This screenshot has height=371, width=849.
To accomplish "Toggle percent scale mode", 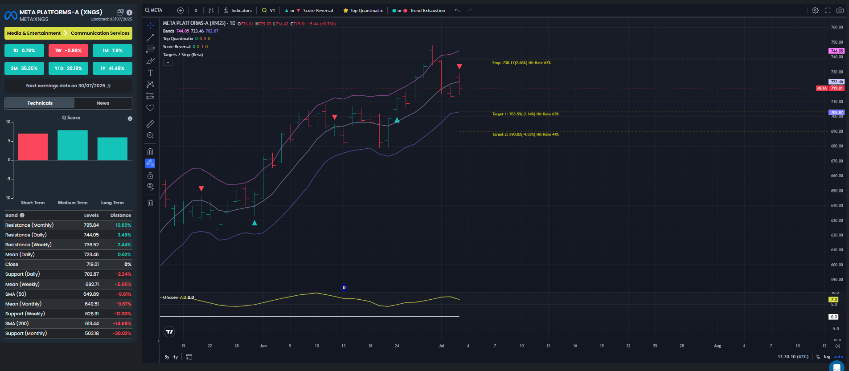I will 818,357.
